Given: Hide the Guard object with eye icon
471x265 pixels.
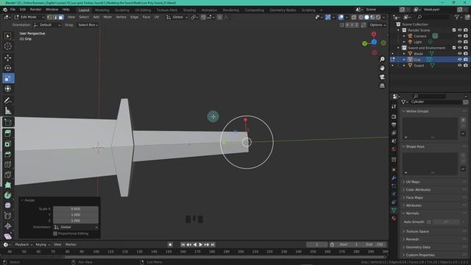Looking at the screenshot, I should tap(459, 66).
